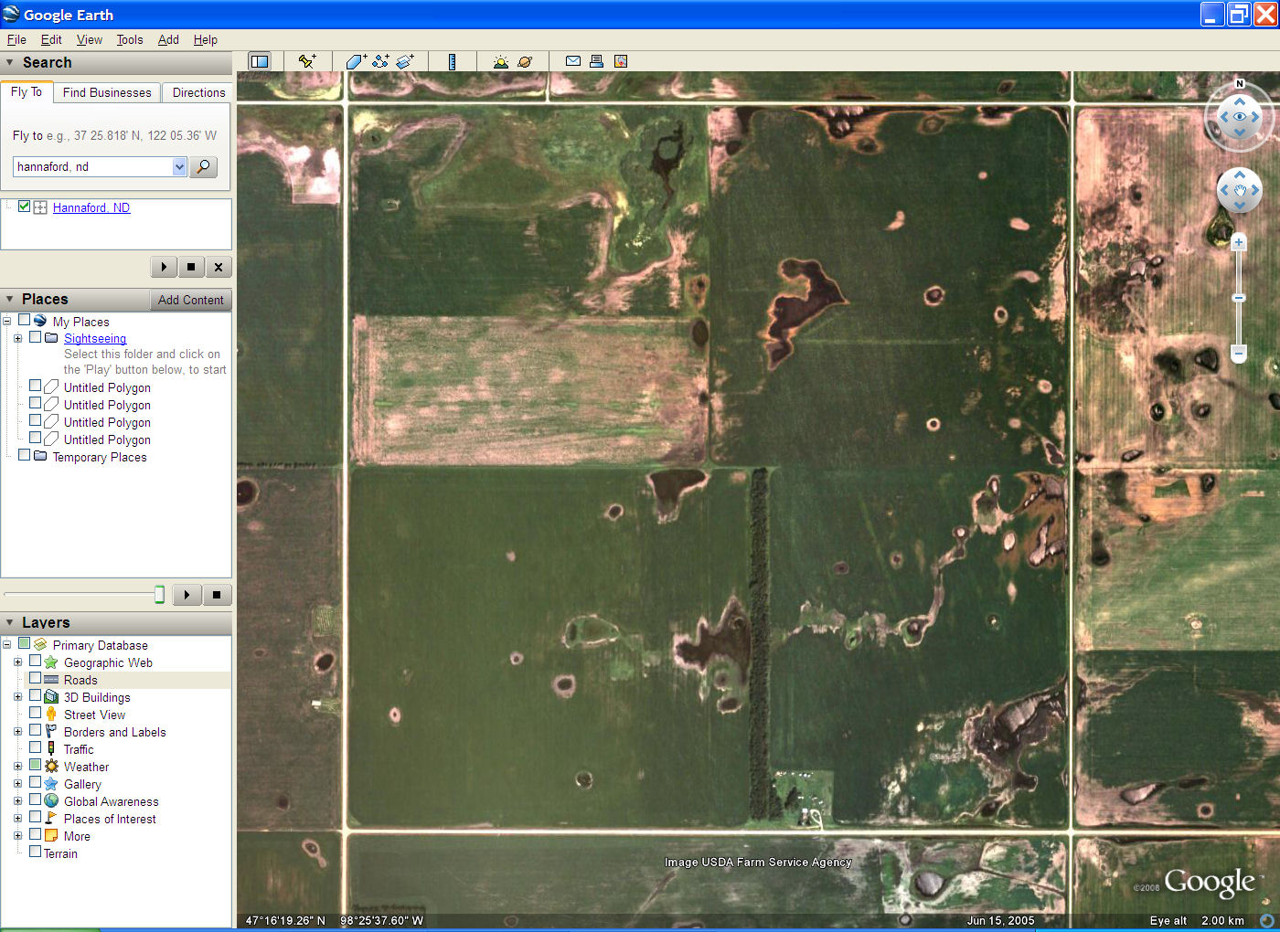Screen dimensions: 1280x932
Task: Open the Fly to history dropdown
Action: coord(179,166)
